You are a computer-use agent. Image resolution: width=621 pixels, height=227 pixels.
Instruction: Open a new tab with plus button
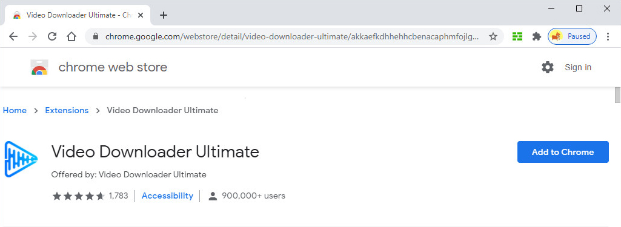click(x=164, y=15)
